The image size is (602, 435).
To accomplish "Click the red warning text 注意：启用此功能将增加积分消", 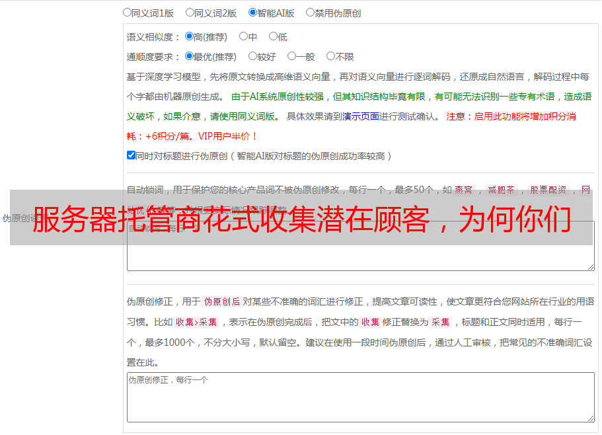I will pyautogui.click(x=511, y=116).
